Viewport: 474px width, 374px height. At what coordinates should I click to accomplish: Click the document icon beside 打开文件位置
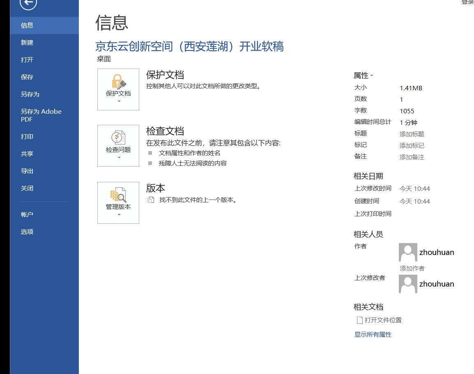360,320
